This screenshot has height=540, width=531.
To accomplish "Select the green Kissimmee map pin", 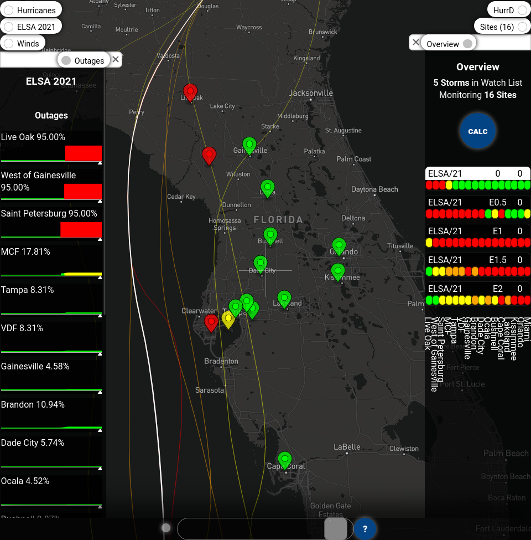I will tap(338, 272).
